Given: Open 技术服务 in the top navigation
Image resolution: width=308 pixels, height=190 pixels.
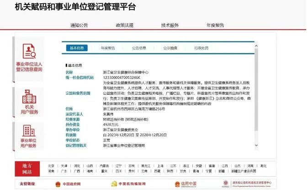Looking at the screenshot, I should 170,25.
